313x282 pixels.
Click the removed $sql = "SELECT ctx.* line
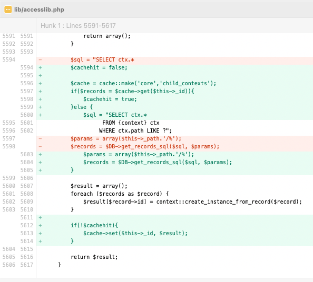174,59
